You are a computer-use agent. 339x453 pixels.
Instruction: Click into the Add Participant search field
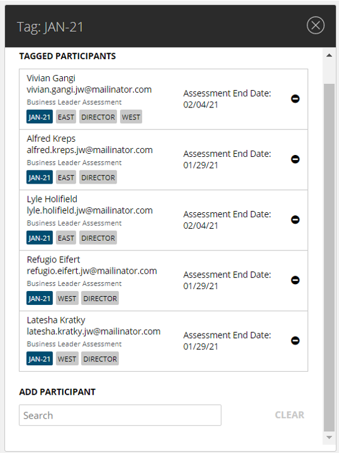(x=120, y=415)
